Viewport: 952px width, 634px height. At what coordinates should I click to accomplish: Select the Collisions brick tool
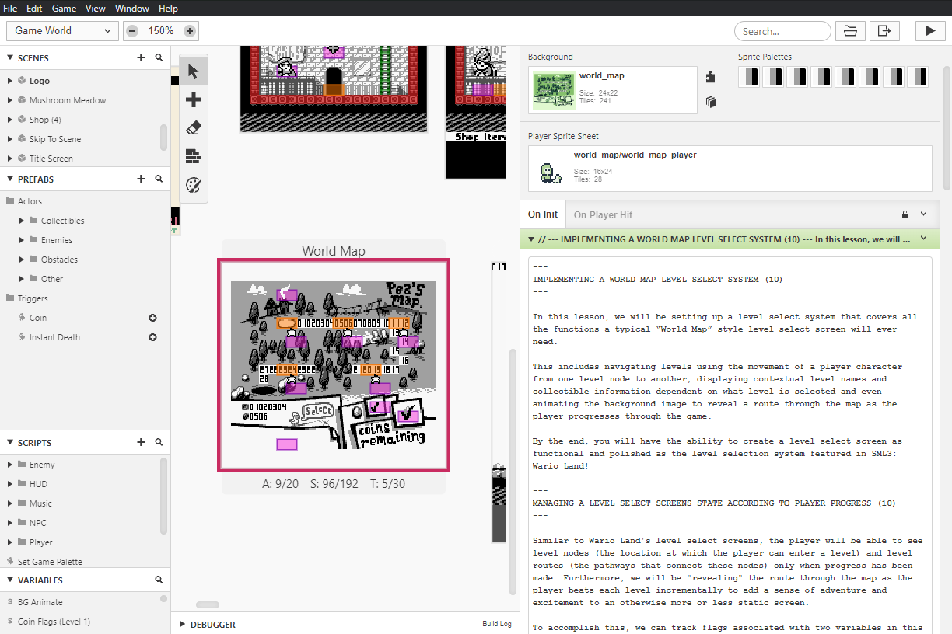[x=194, y=156]
